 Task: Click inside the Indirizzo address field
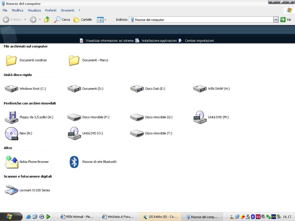pyautogui.click(x=202, y=20)
